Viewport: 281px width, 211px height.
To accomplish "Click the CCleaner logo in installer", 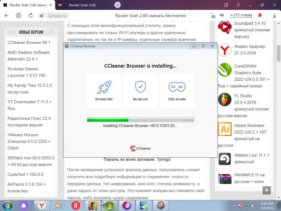I will (140, 148).
